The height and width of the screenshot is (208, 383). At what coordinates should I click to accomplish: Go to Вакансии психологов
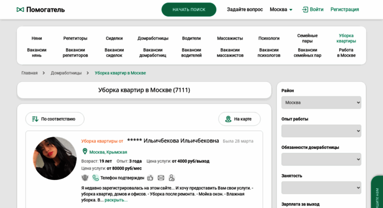pos(269,53)
